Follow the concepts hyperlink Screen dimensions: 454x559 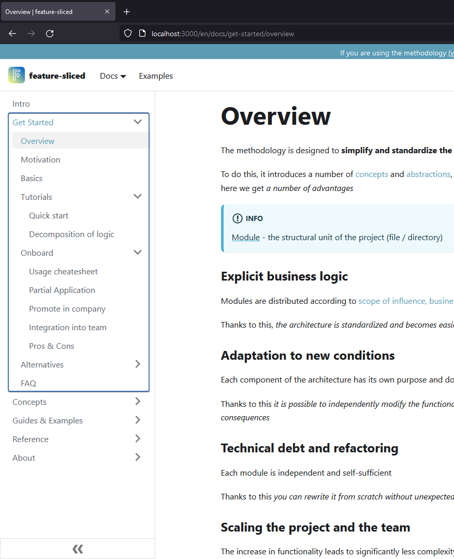[x=371, y=174]
